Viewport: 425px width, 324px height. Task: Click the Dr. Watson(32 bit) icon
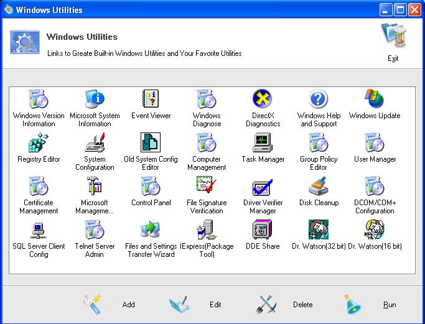pyautogui.click(x=319, y=229)
